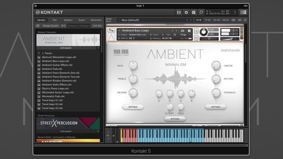Switch to the Expert tab

81,20
